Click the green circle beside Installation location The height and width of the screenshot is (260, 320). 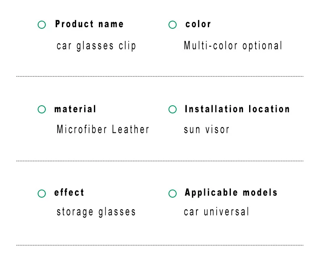(173, 109)
